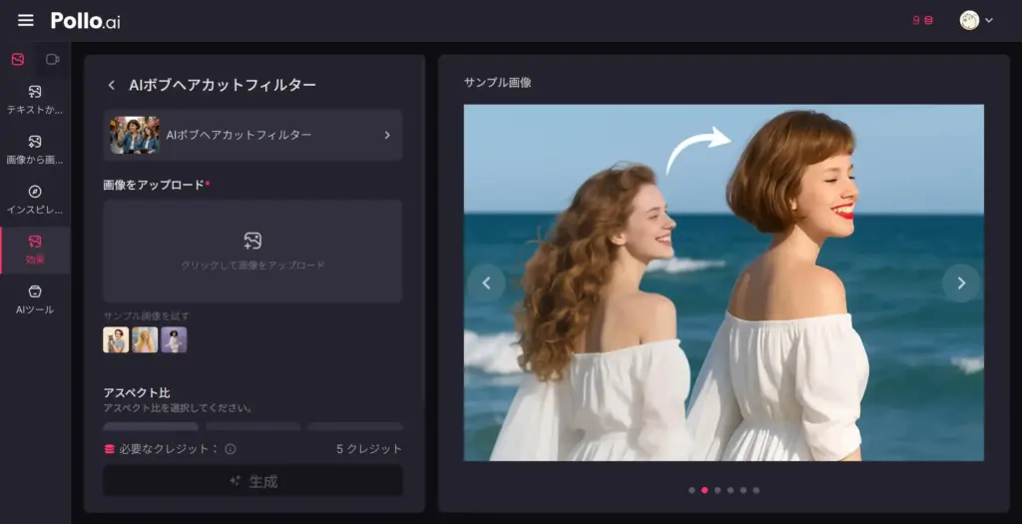
Task: Click the アスペクト比 label
Action: pyautogui.click(x=137, y=393)
